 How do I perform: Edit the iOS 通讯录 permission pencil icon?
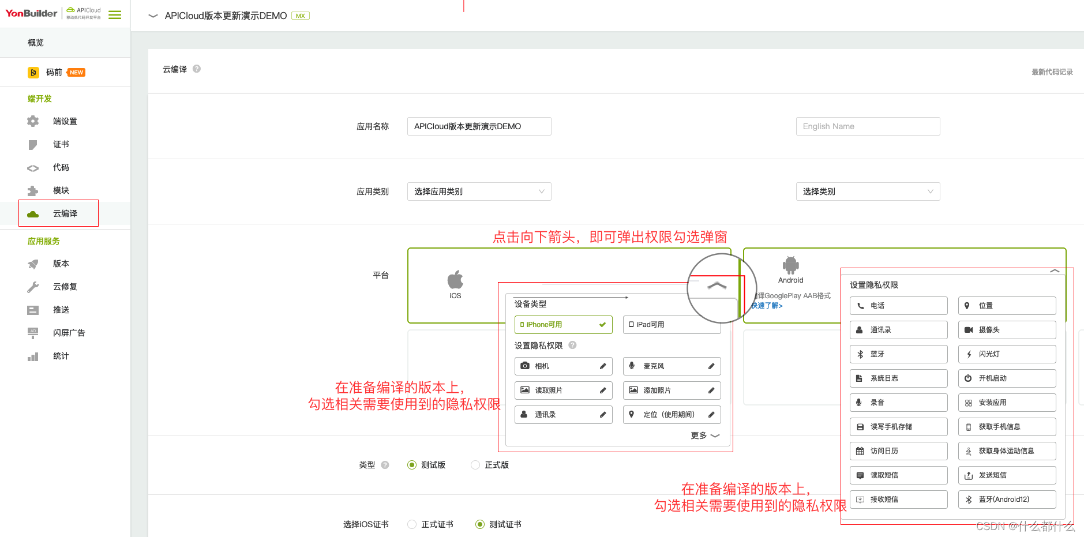click(x=603, y=415)
